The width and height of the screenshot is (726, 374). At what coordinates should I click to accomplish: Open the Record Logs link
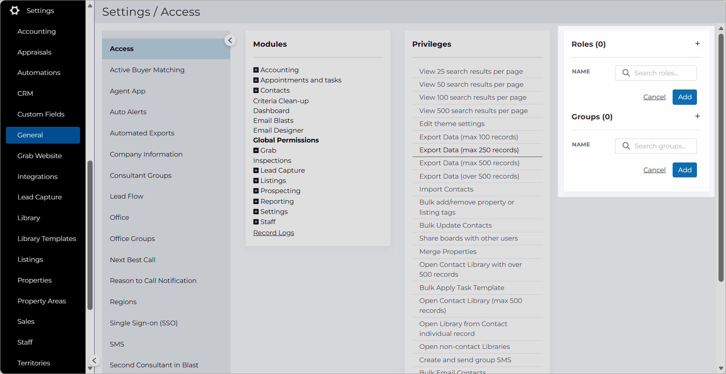pyautogui.click(x=274, y=233)
